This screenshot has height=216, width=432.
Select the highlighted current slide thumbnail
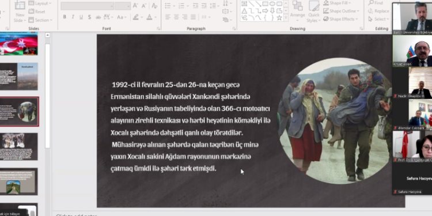pyautogui.click(x=19, y=111)
